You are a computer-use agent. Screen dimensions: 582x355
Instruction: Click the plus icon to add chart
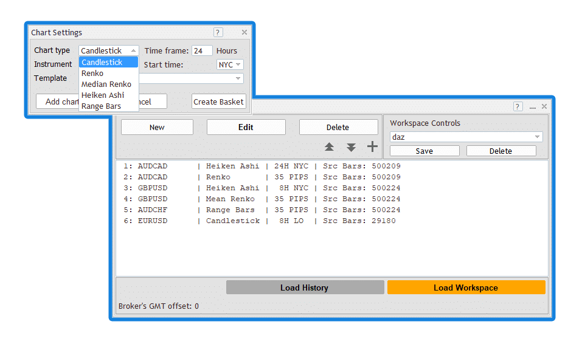click(372, 147)
